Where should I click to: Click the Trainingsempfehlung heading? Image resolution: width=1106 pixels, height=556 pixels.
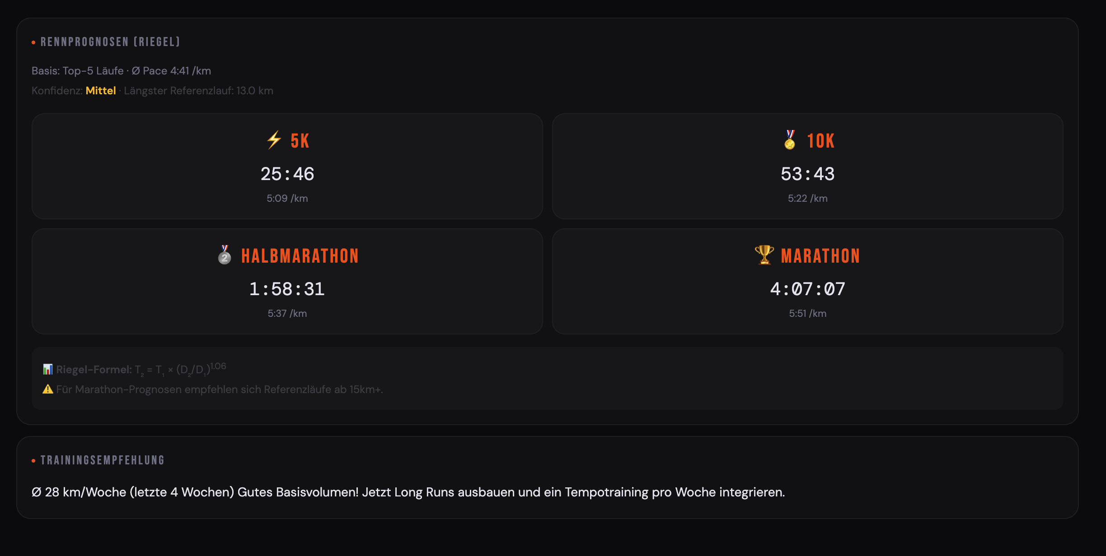coord(103,460)
